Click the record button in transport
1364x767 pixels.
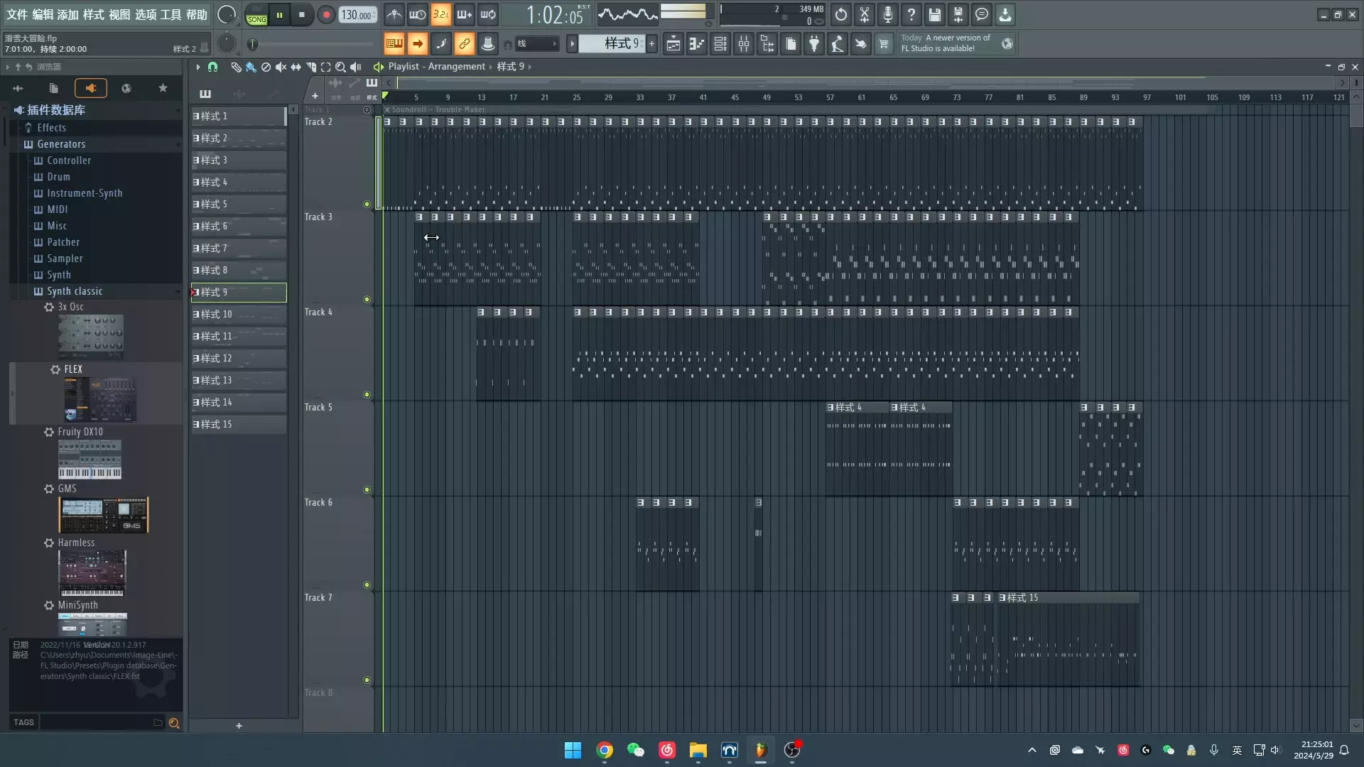tap(326, 15)
